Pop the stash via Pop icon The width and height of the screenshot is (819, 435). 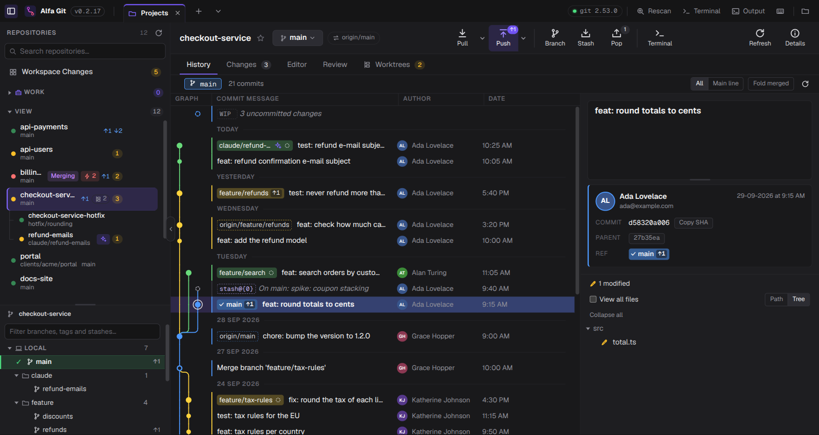[x=616, y=38]
